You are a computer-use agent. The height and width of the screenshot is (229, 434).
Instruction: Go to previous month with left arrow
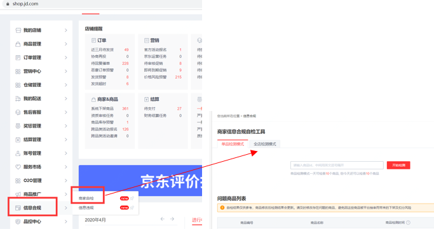163,219
